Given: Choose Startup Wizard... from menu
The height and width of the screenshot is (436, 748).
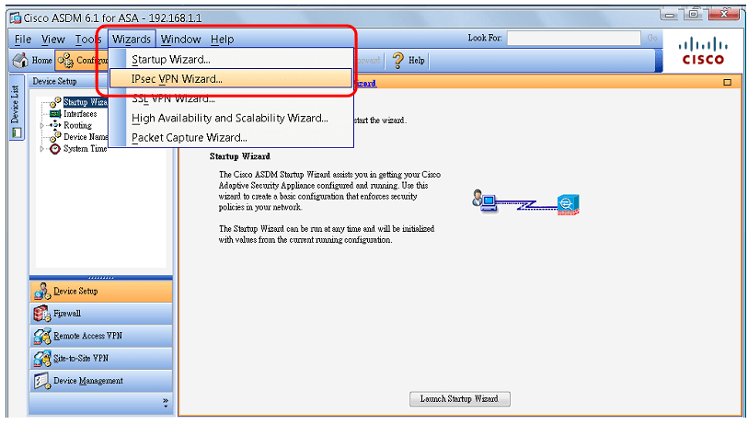Looking at the screenshot, I should 231,60.
